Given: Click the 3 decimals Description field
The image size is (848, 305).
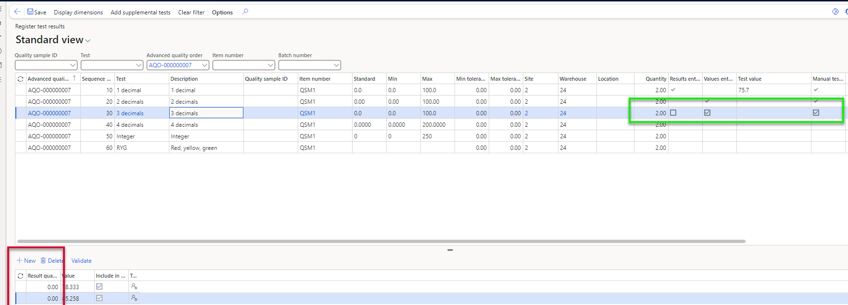Looking at the screenshot, I should [x=206, y=113].
